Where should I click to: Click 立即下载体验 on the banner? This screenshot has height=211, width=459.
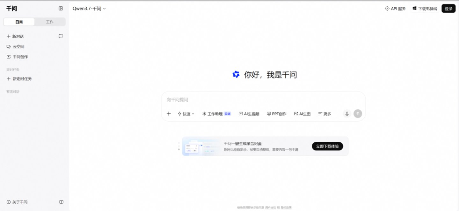point(327,146)
